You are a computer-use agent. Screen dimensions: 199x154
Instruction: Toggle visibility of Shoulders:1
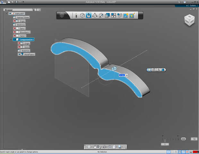coord(14,32)
